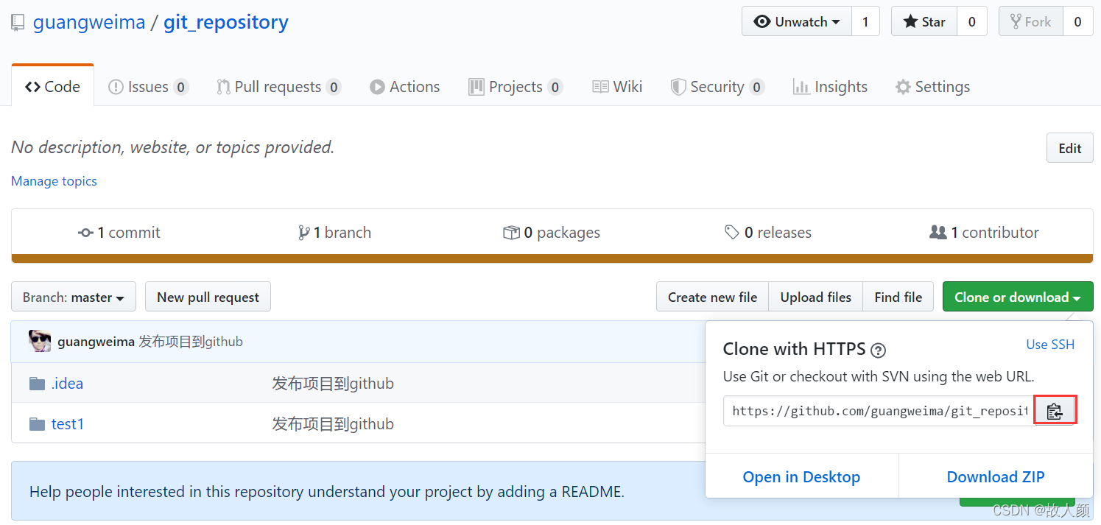Open the Pull requests tab
Screen dimensions: 1101x525
pos(278,87)
